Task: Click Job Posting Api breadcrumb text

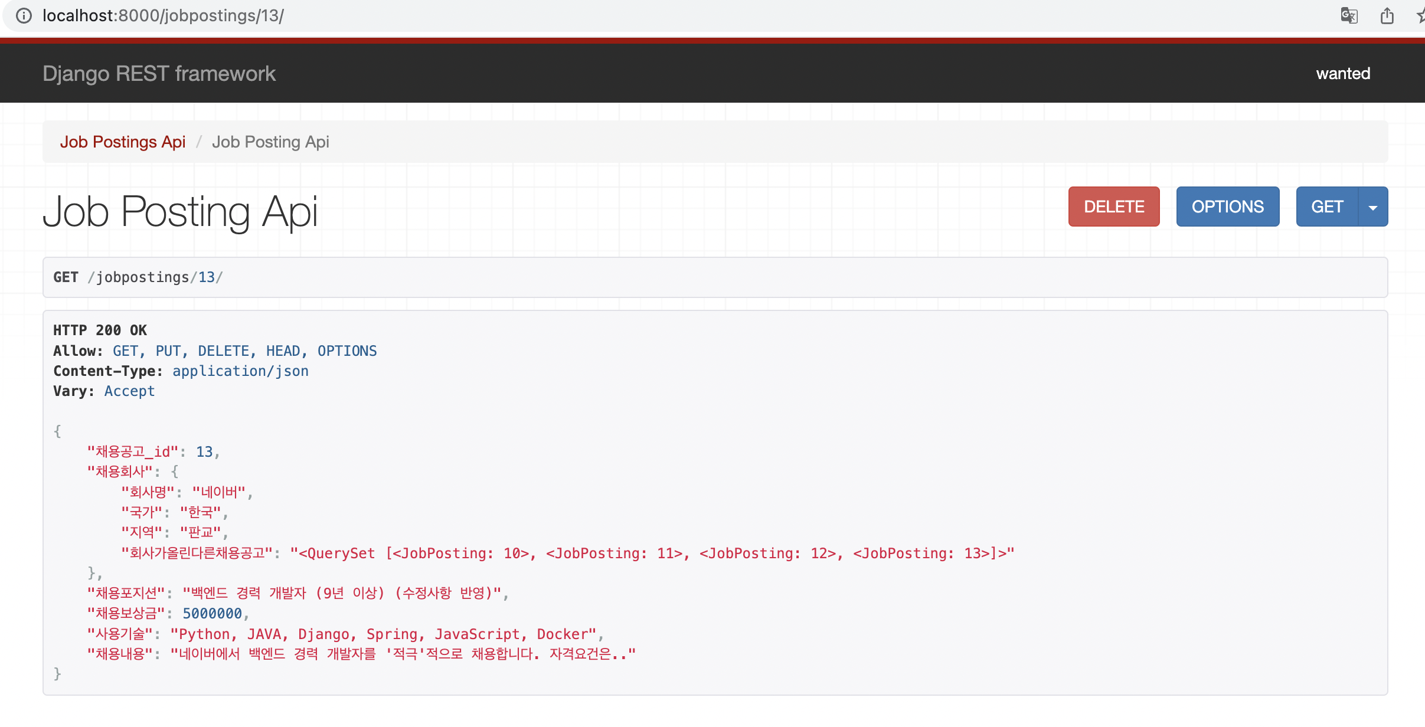Action: tap(270, 142)
